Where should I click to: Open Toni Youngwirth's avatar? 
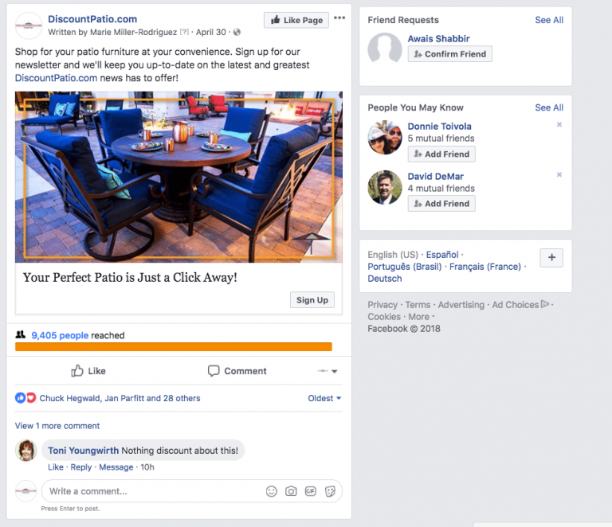pyautogui.click(x=25, y=451)
